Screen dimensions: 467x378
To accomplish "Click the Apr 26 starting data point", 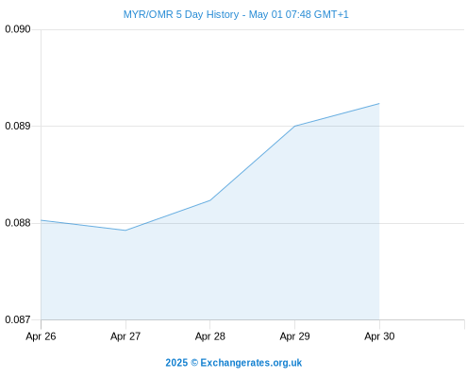I will 42,220.
